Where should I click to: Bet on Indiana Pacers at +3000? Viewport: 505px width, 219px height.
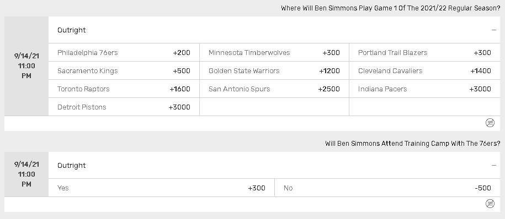424,89
